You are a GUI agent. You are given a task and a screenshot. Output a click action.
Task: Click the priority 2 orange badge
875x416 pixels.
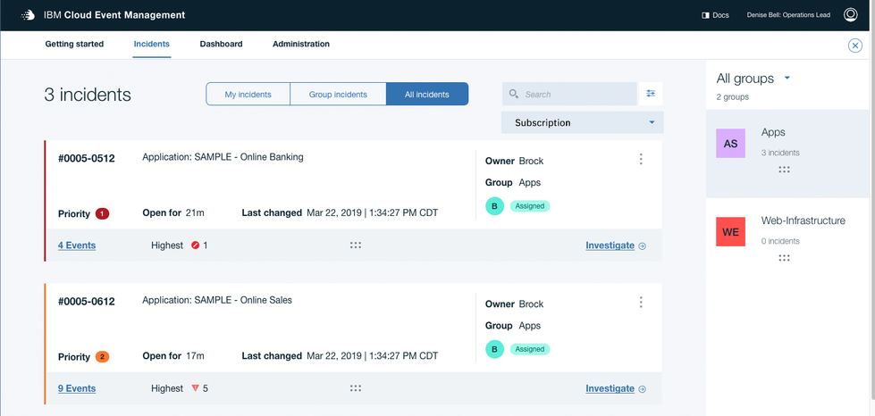(102, 356)
